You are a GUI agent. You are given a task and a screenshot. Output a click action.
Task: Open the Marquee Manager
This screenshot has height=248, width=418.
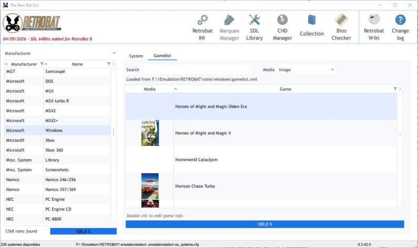pyautogui.click(x=229, y=28)
